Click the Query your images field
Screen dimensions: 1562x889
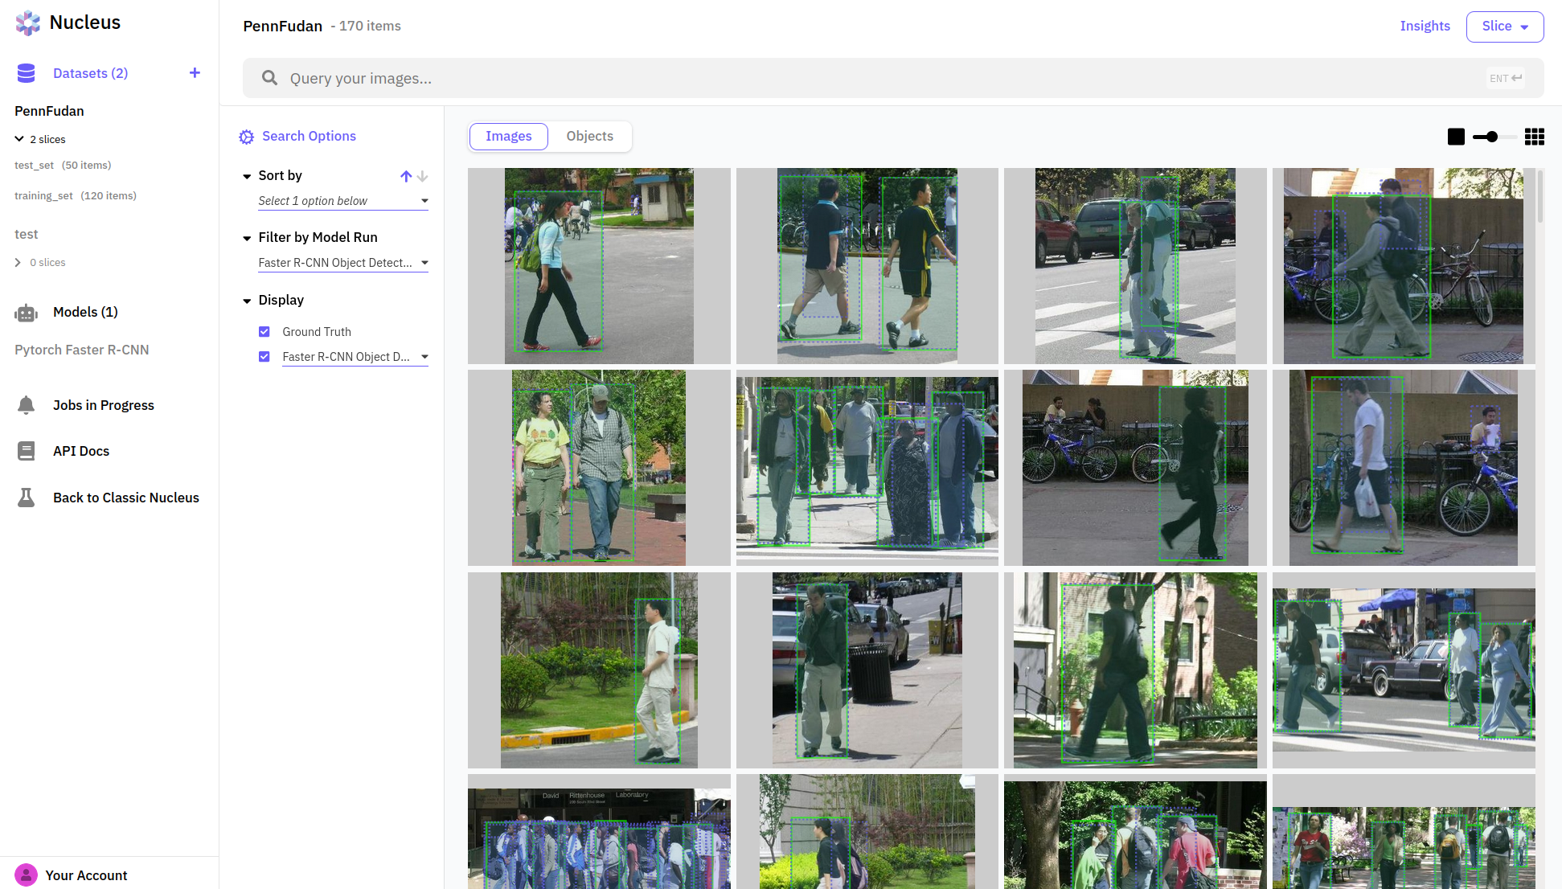(893, 78)
